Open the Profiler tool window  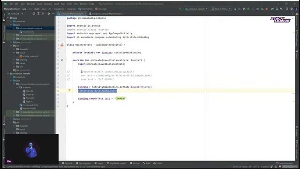[x=157, y=163]
